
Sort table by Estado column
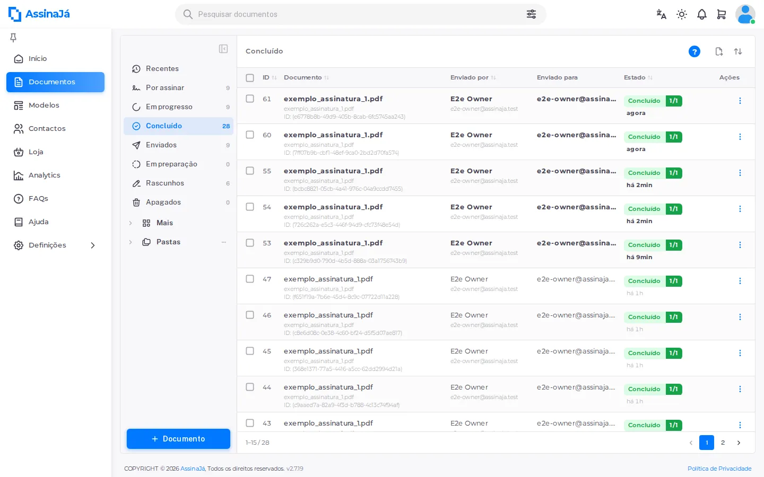point(638,77)
